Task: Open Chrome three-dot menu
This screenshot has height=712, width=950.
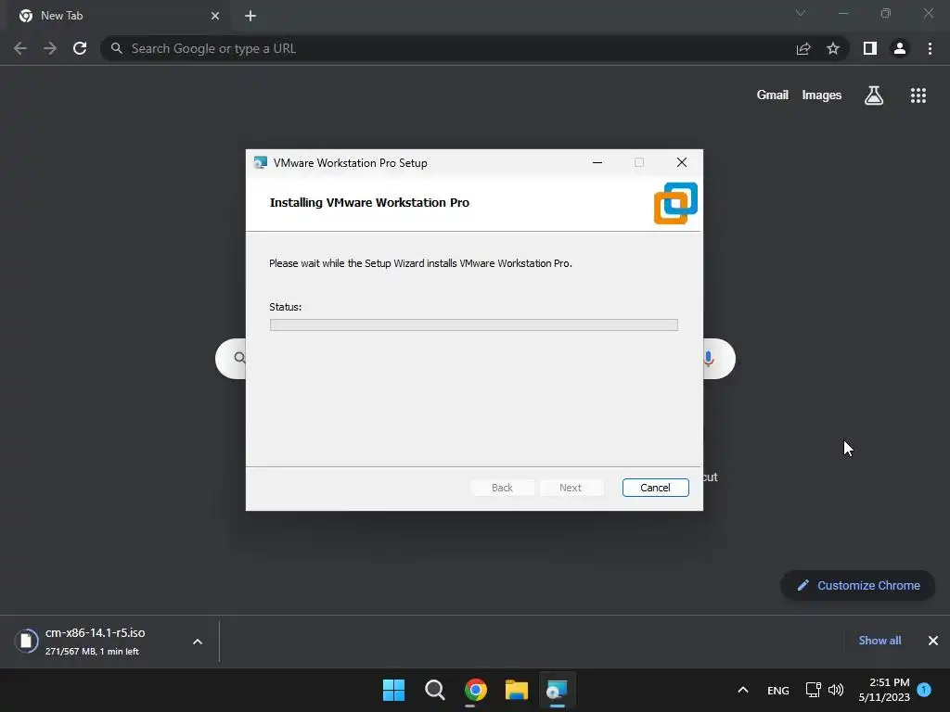Action: [x=930, y=48]
